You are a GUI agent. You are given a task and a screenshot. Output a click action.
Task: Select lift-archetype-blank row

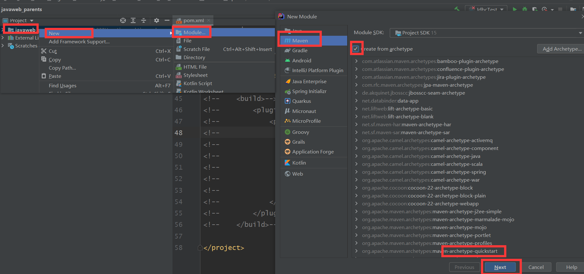(x=398, y=116)
